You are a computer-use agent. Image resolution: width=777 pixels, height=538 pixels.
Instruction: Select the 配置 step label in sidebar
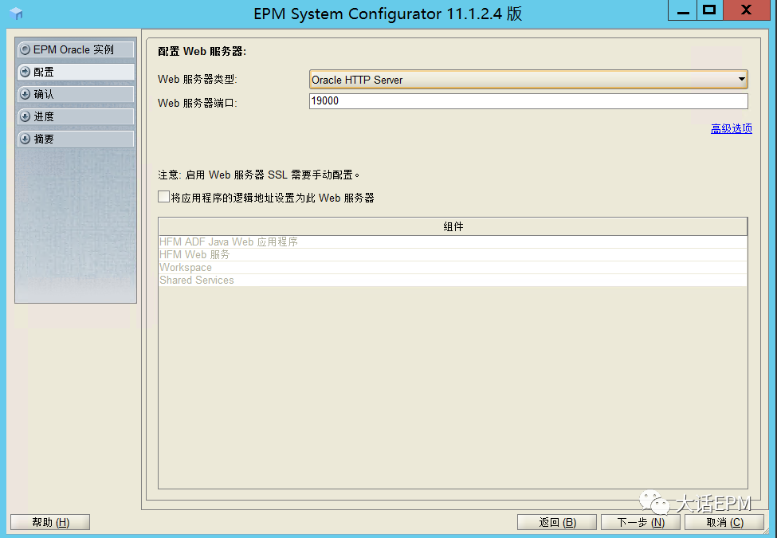44,72
